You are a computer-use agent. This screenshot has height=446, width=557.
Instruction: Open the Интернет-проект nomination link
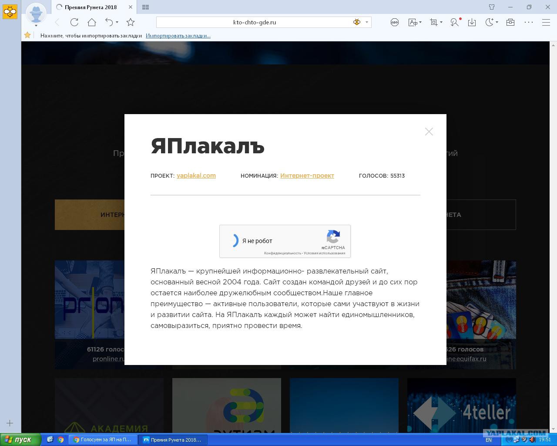tap(307, 176)
